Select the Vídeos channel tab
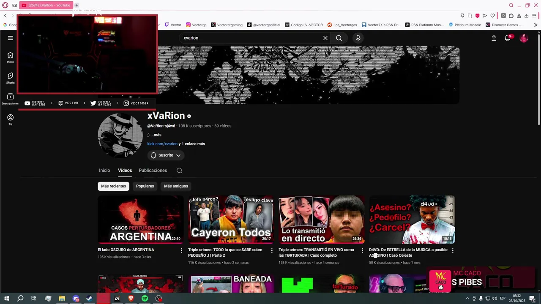This screenshot has width=541, height=304. pos(125,171)
